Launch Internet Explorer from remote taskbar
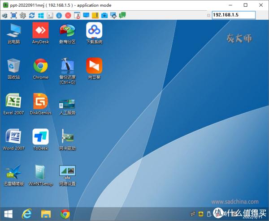 (x=27, y=214)
